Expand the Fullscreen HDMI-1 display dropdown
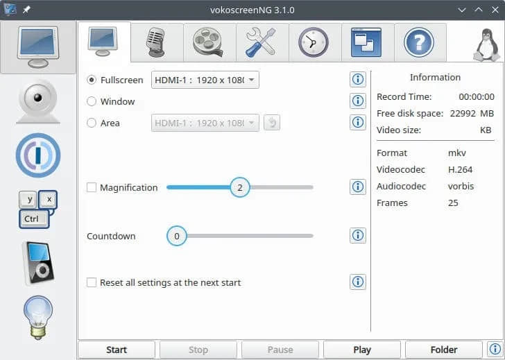 (x=205, y=80)
